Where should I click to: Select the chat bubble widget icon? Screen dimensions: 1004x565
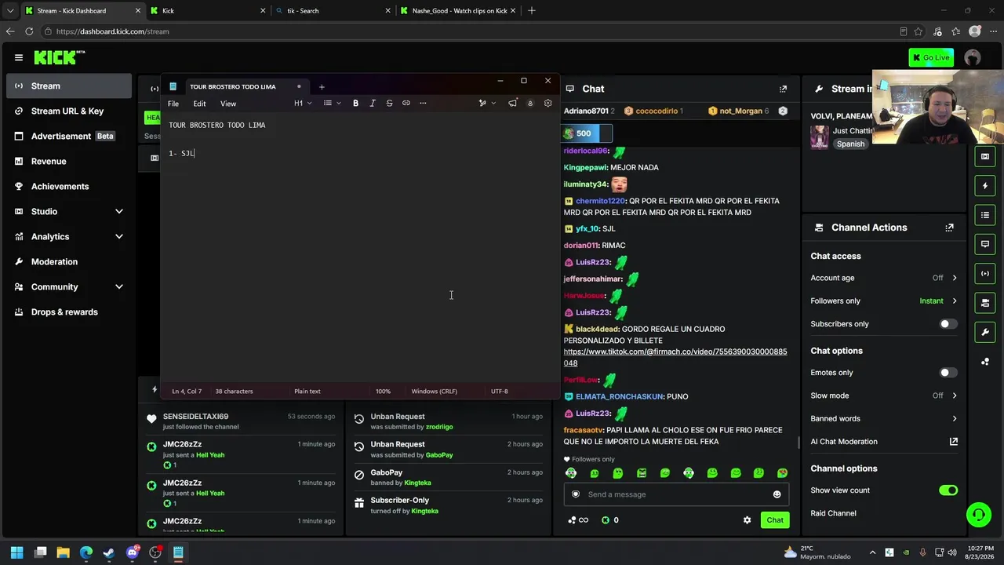pos(985,244)
